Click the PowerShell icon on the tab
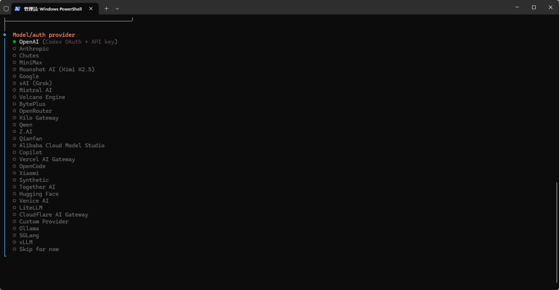The width and height of the screenshot is (559, 290). click(x=17, y=9)
